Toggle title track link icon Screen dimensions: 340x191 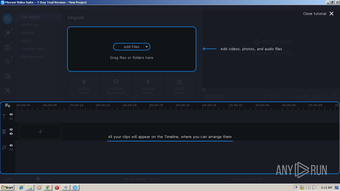pos(11,119)
